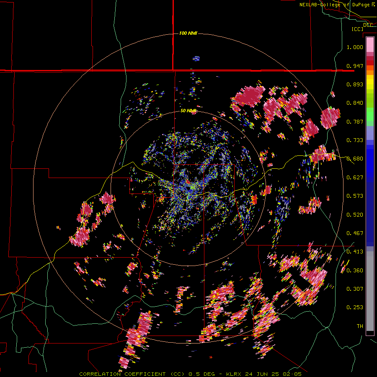377x377 pixels.
Task: Click the 0.840 scale value
Action: coord(355,103)
